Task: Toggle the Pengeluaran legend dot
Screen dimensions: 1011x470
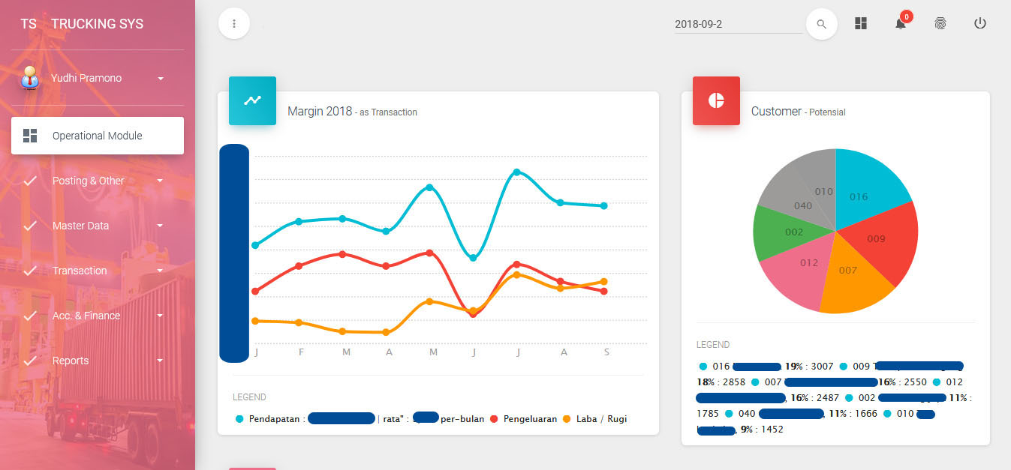Action: pos(494,419)
